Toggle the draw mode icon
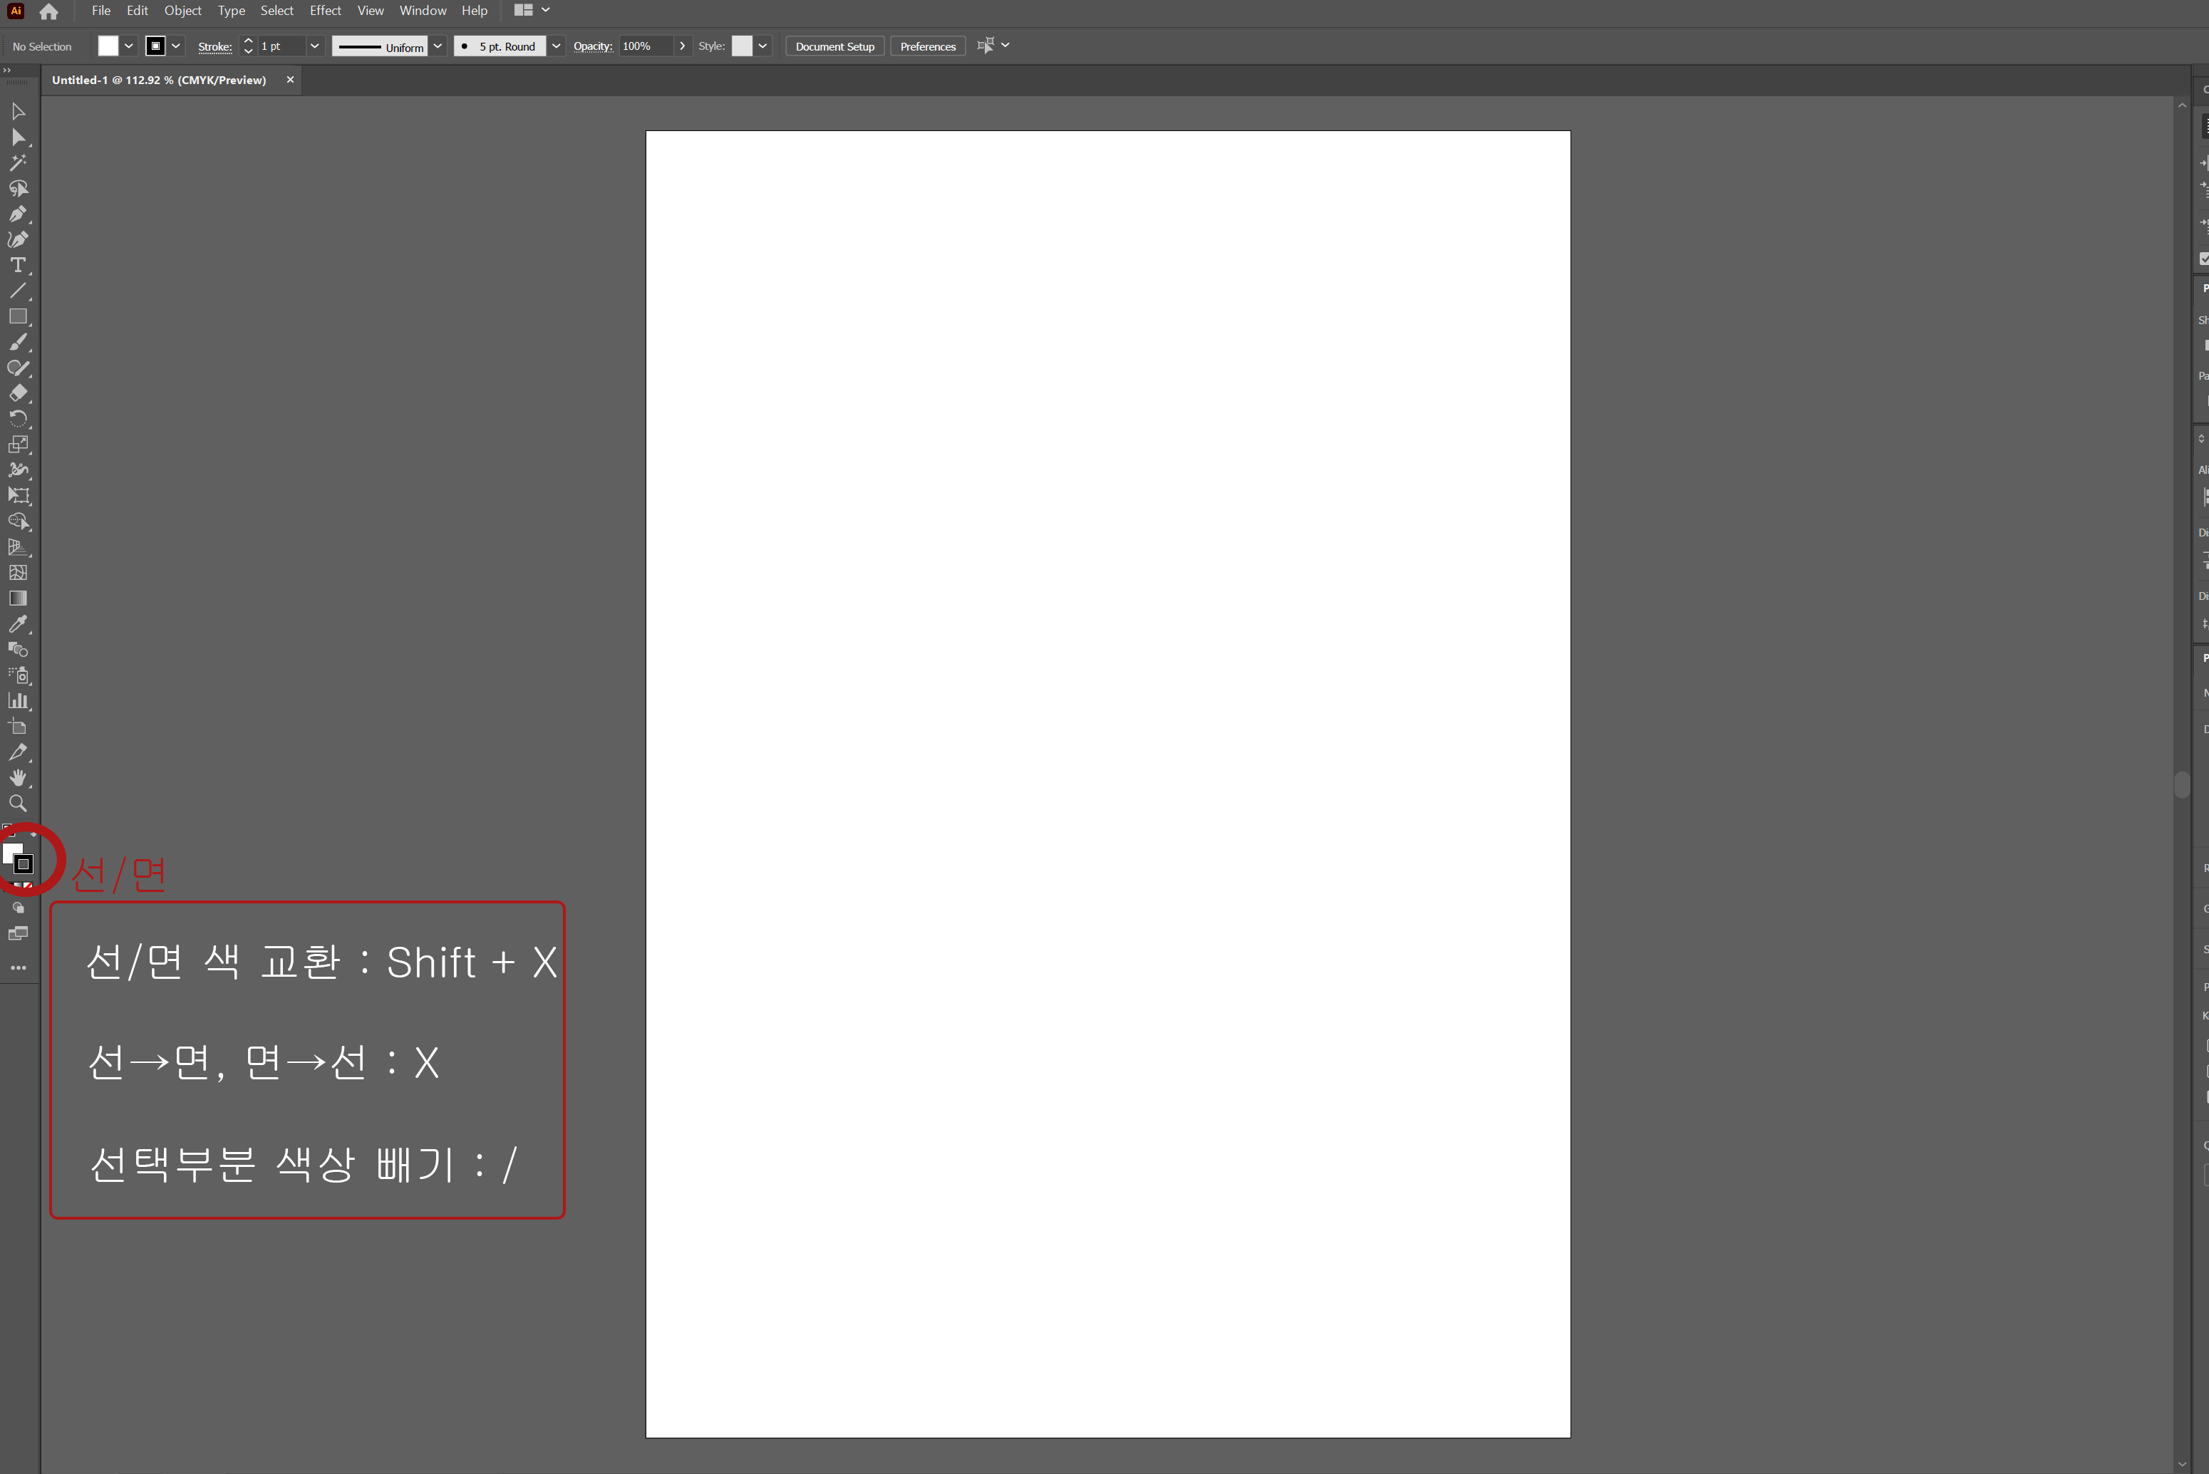Viewport: 2209px width, 1474px height. pyautogui.click(x=18, y=908)
